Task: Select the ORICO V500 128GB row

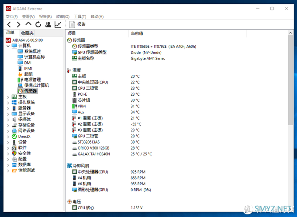Action: point(106,148)
